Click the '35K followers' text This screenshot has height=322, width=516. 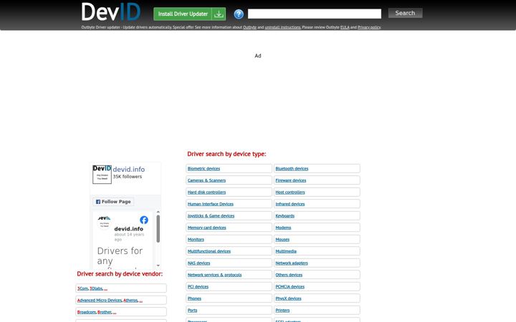tap(128, 177)
